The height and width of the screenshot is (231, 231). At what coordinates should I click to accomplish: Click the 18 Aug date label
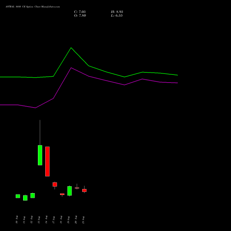coord(61,219)
